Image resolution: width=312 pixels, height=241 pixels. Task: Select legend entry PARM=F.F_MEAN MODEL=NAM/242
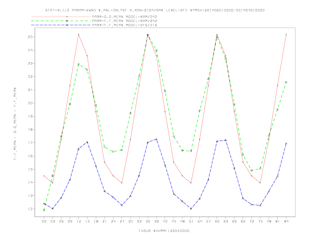(x=124, y=21)
